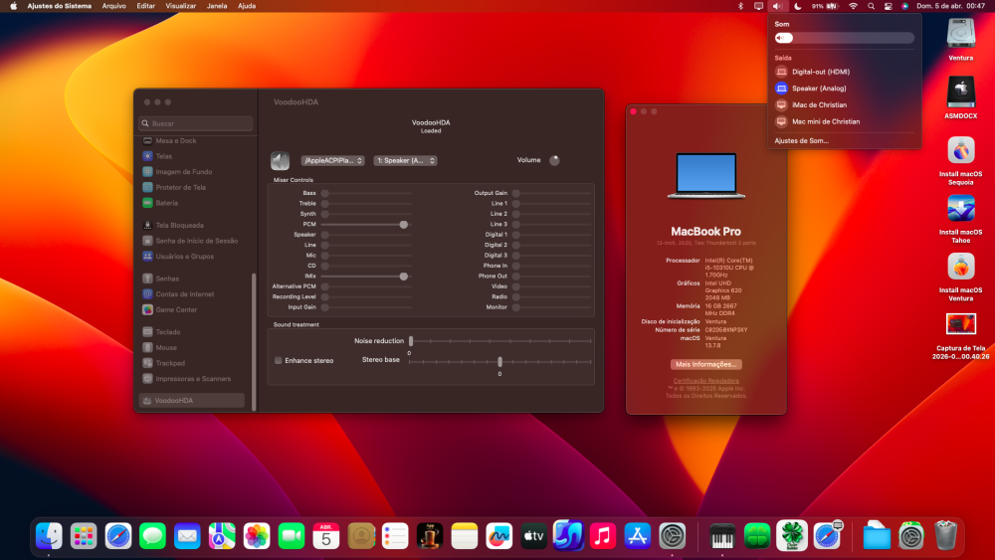The height and width of the screenshot is (560, 995).
Task: Adjust the Output Gain slider
Action: (552, 193)
